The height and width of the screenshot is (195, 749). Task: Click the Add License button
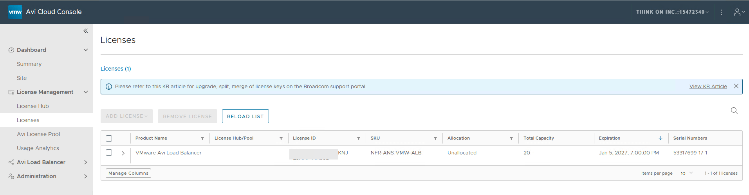[x=127, y=116]
